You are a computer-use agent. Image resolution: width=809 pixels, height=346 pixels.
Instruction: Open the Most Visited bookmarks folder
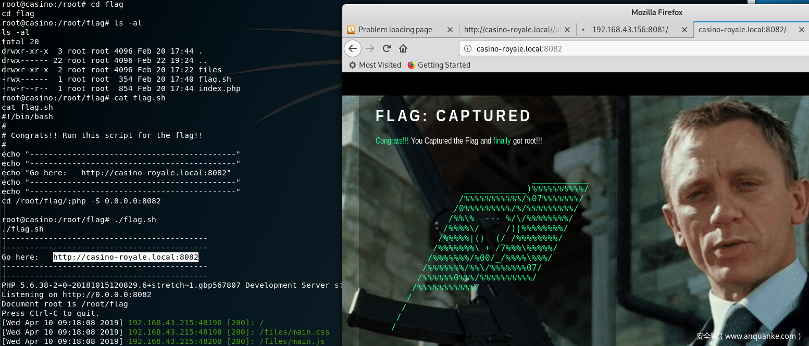(375, 65)
